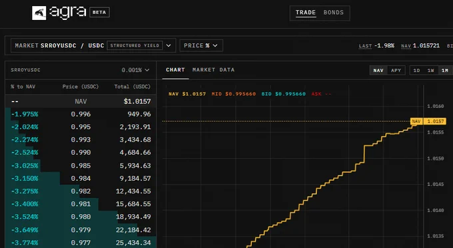Select the -2.024% bid row
Screen dimensions: 453x248
(81, 127)
